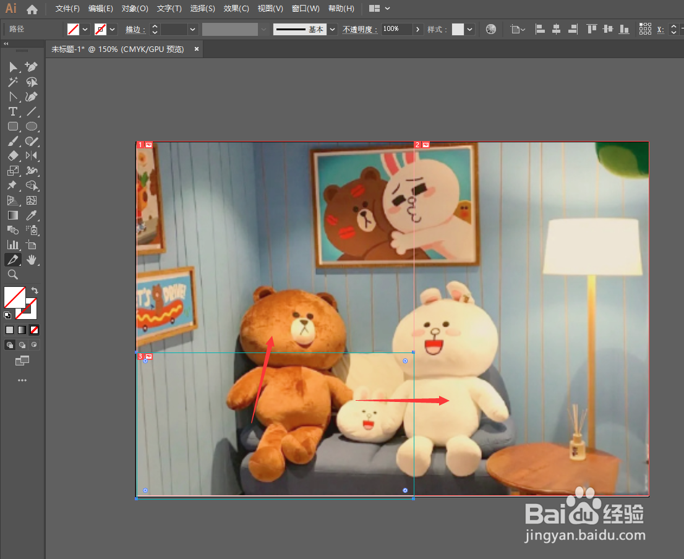Select the Eraser tool
Image resolution: width=684 pixels, height=559 pixels.
[x=13, y=156]
